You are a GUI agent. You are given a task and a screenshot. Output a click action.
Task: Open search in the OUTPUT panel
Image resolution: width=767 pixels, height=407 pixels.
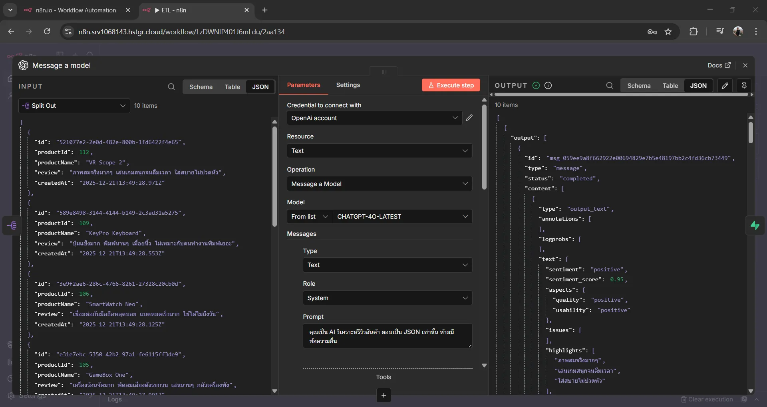pyautogui.click(x=610, y=85)
